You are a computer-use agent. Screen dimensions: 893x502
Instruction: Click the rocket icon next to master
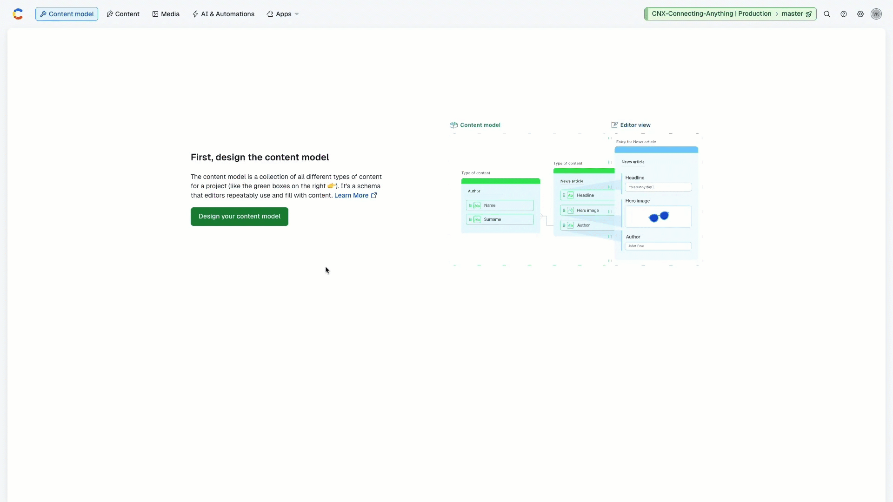click(x=809, y=14)
